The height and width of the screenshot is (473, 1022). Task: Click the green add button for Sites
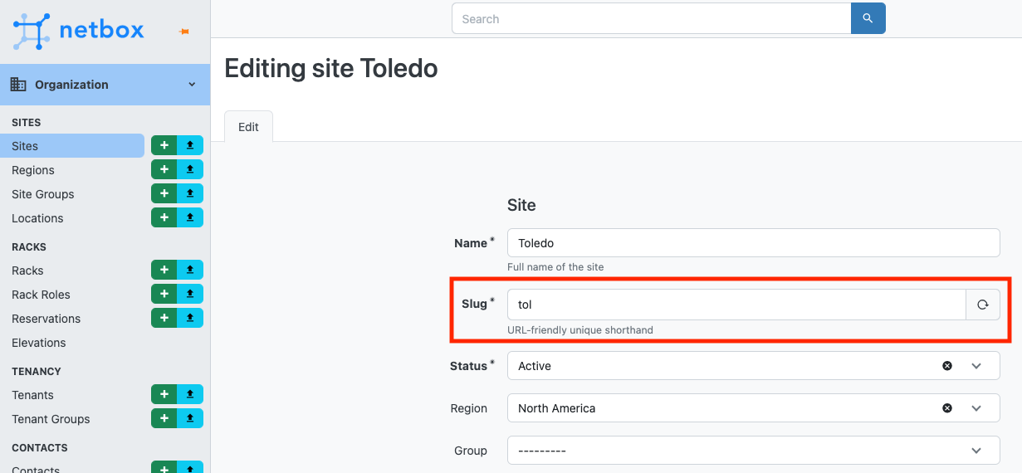pyautogui.click(x=164, y=146)
